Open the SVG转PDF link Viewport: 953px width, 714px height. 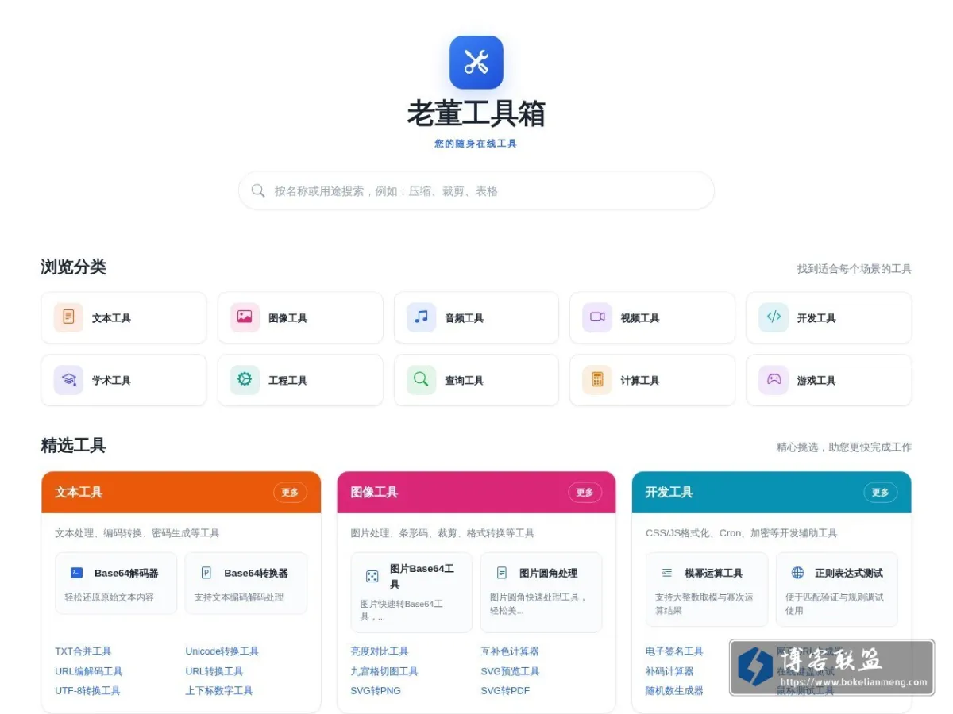[x=505, y=691]
